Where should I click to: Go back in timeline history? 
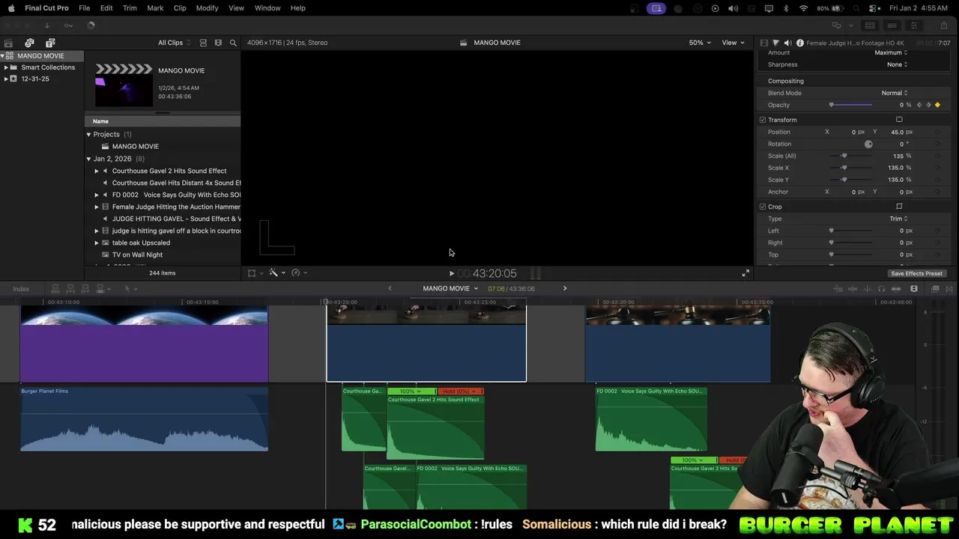(390, 288)
